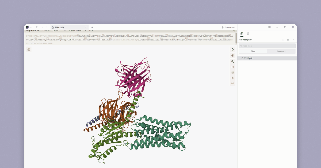Toggle the fullscreen expand icon
Viewport: 321px width, 168px height.
(x=233, y=67)
